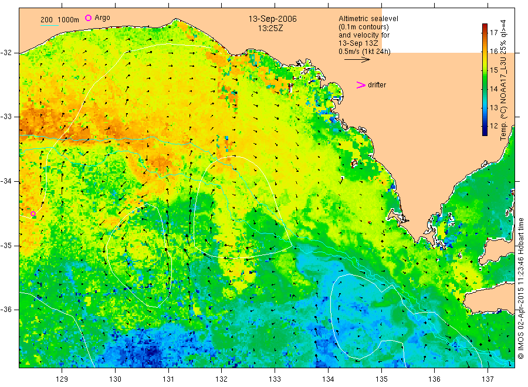Click the longitude label 134
This screenshot has height=387, width=528.
pyautogui.click(x=328, y=379)
